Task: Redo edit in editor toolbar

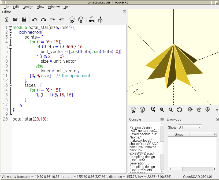Action: pos(44,20)
